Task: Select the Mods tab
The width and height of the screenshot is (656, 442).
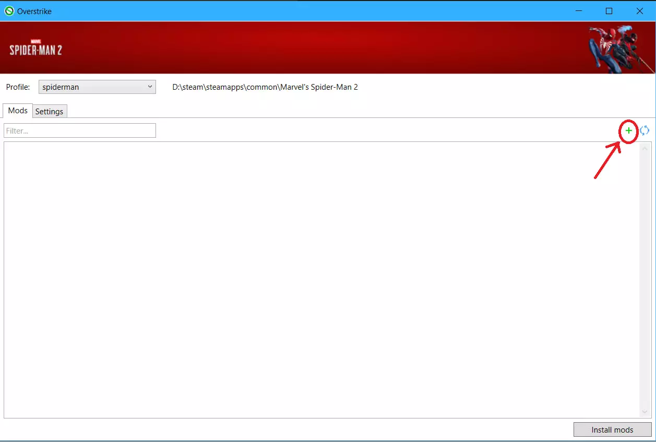Action: (x=18, y=111)
